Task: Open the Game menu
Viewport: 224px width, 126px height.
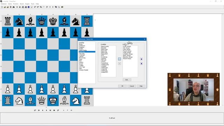Action: pos(10,4)
